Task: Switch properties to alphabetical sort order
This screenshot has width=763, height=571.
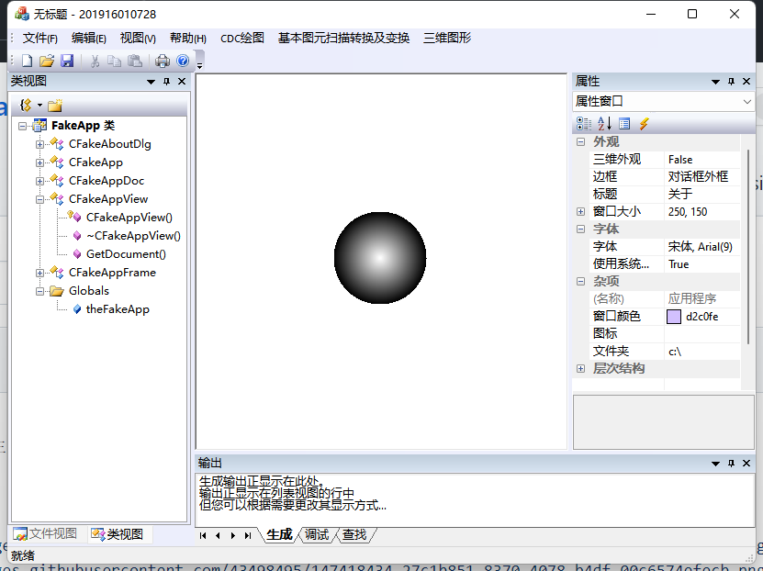Action: pos(604,122)
